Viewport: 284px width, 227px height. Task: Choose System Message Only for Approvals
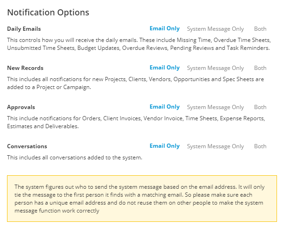pos(215,107)
